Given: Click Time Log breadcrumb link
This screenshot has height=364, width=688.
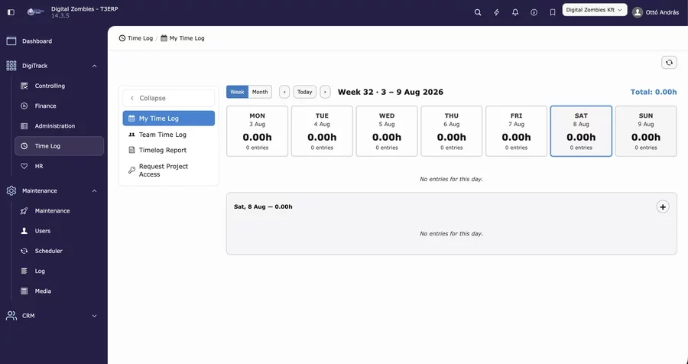Looking at the screenshot, I should click(x=136, y=38).
